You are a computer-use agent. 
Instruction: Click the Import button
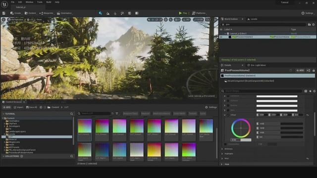tap(18, 107)
